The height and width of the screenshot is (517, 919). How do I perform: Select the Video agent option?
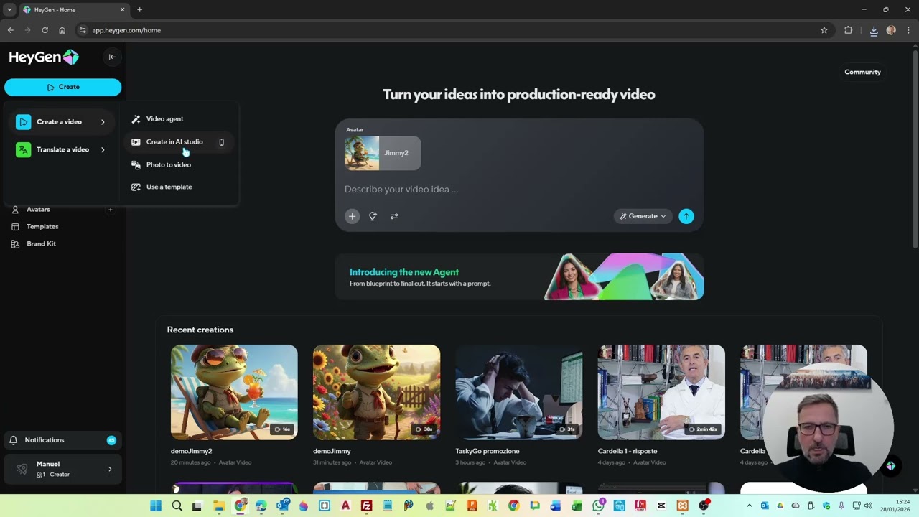pos(164,119)
